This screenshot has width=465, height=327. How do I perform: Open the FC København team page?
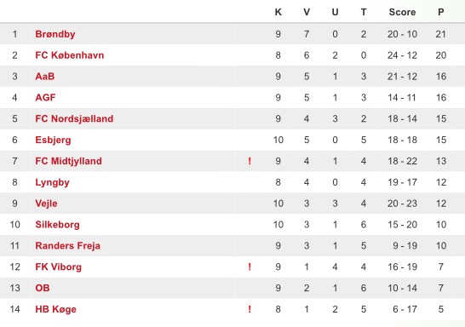69,55
